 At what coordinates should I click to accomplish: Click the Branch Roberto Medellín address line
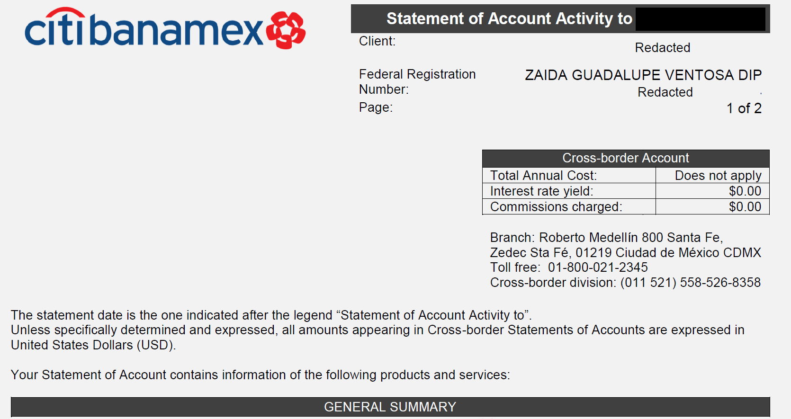tap(606, 237)
